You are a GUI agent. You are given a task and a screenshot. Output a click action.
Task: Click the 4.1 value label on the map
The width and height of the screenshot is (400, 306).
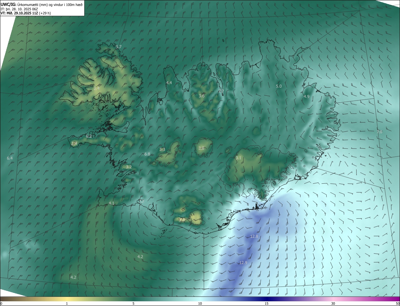(x=112, y=203)
